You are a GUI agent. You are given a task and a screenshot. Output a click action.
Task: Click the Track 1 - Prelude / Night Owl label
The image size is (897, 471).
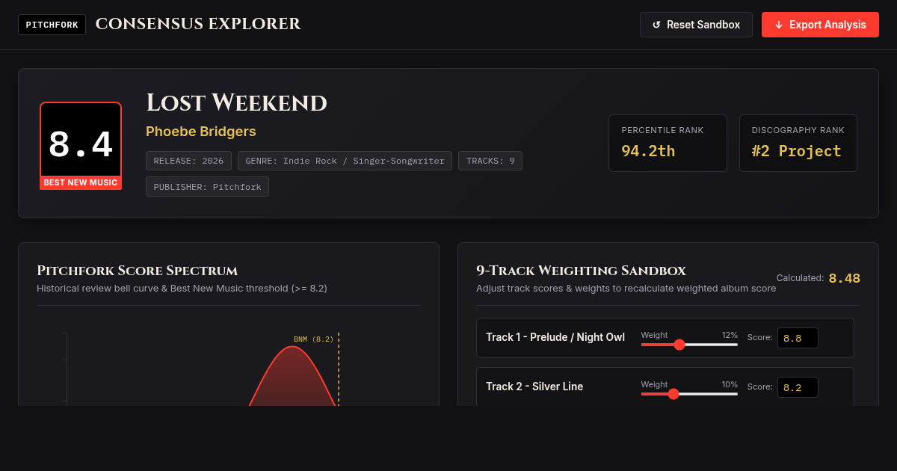[555, 337]
